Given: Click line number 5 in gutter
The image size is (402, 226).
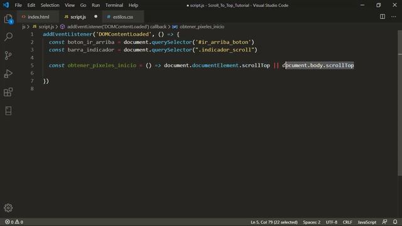Looking at the screenshot, I should coord(32,65).
